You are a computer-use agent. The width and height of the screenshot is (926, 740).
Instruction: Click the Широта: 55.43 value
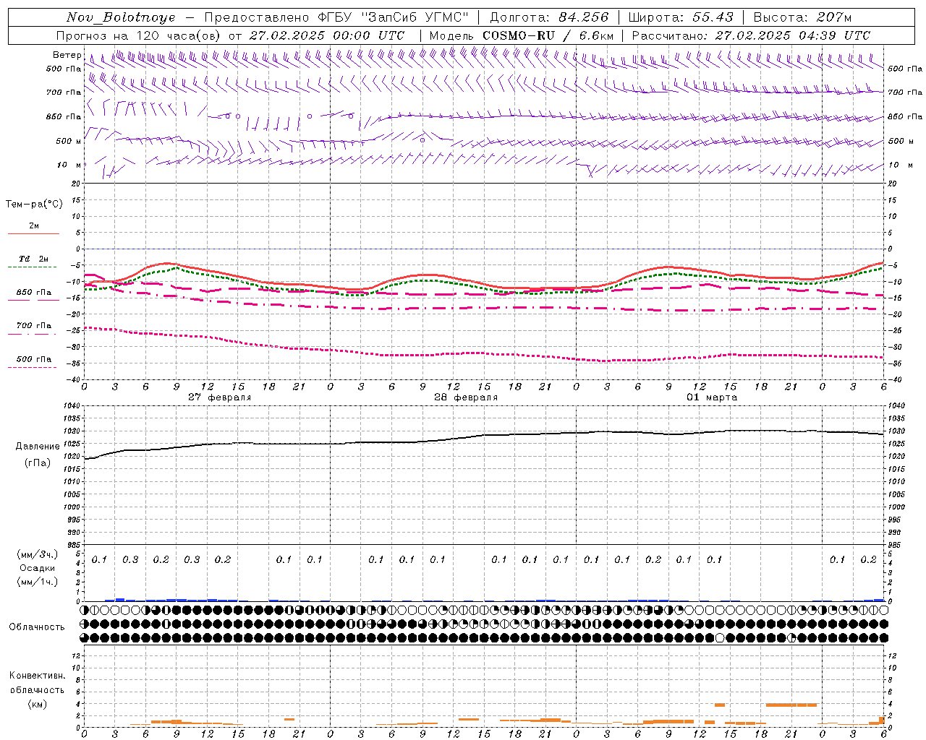[681, 17]
